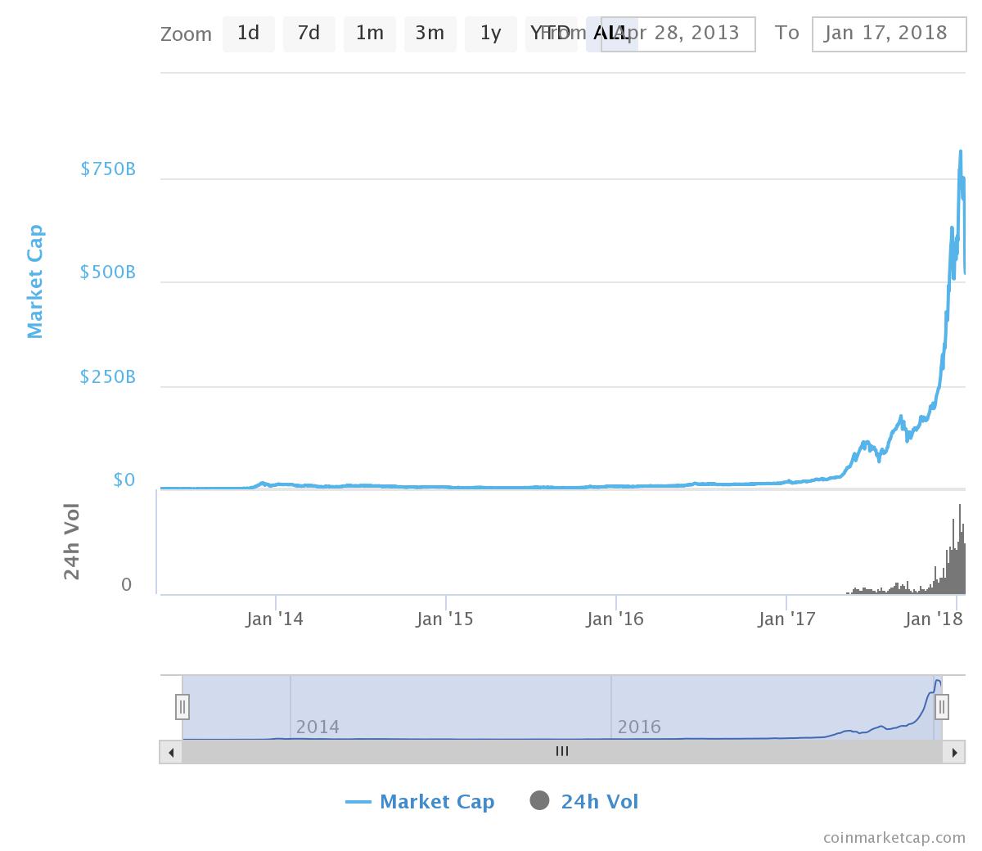The image size is (982, 851).
Task: Toggle 24h Vol series in legend
Action: 599,802
